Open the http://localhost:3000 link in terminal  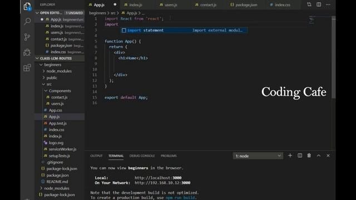[x=158, y=178]
